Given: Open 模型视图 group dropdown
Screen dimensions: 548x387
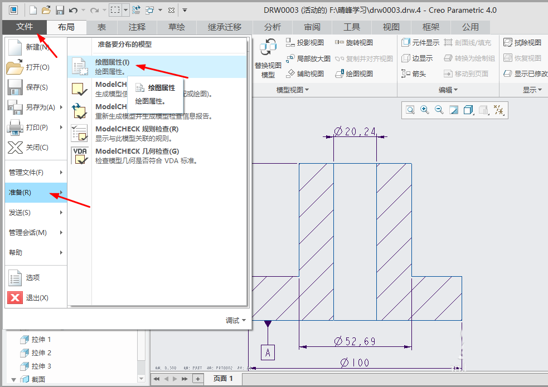Looking at the screenshot, I should (x=293, y=90).
